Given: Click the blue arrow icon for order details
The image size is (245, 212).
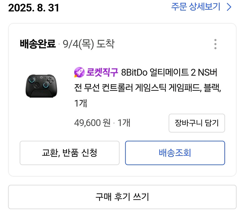Looking at the screenshot, I should (x=229, y=7).
